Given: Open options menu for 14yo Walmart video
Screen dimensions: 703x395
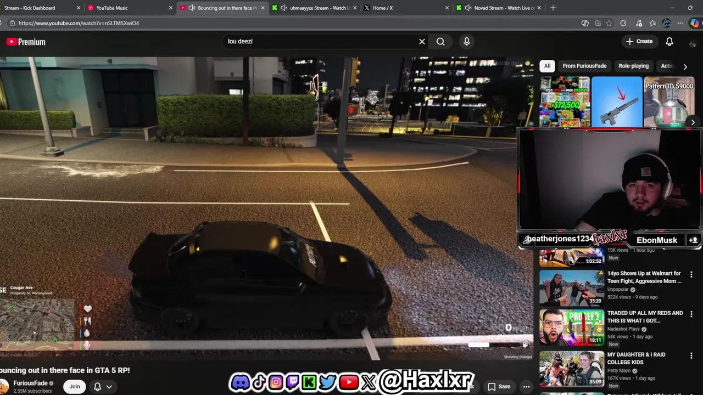Looking at the screenshot, I should (691, 274).
